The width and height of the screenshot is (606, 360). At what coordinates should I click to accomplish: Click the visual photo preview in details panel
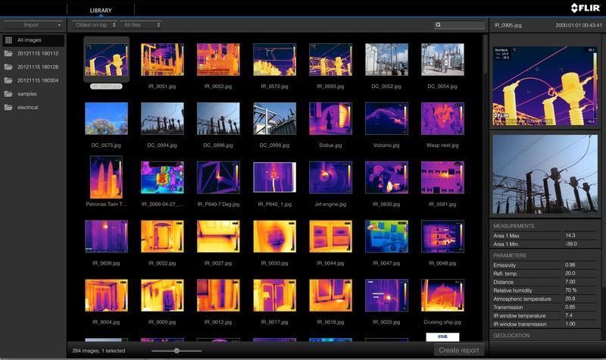(x=545, y=174)
